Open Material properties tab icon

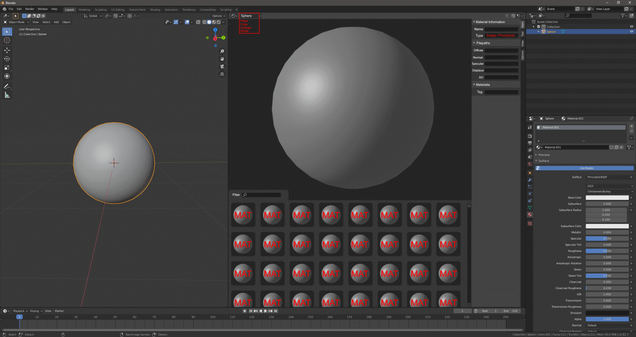[530, 214]
